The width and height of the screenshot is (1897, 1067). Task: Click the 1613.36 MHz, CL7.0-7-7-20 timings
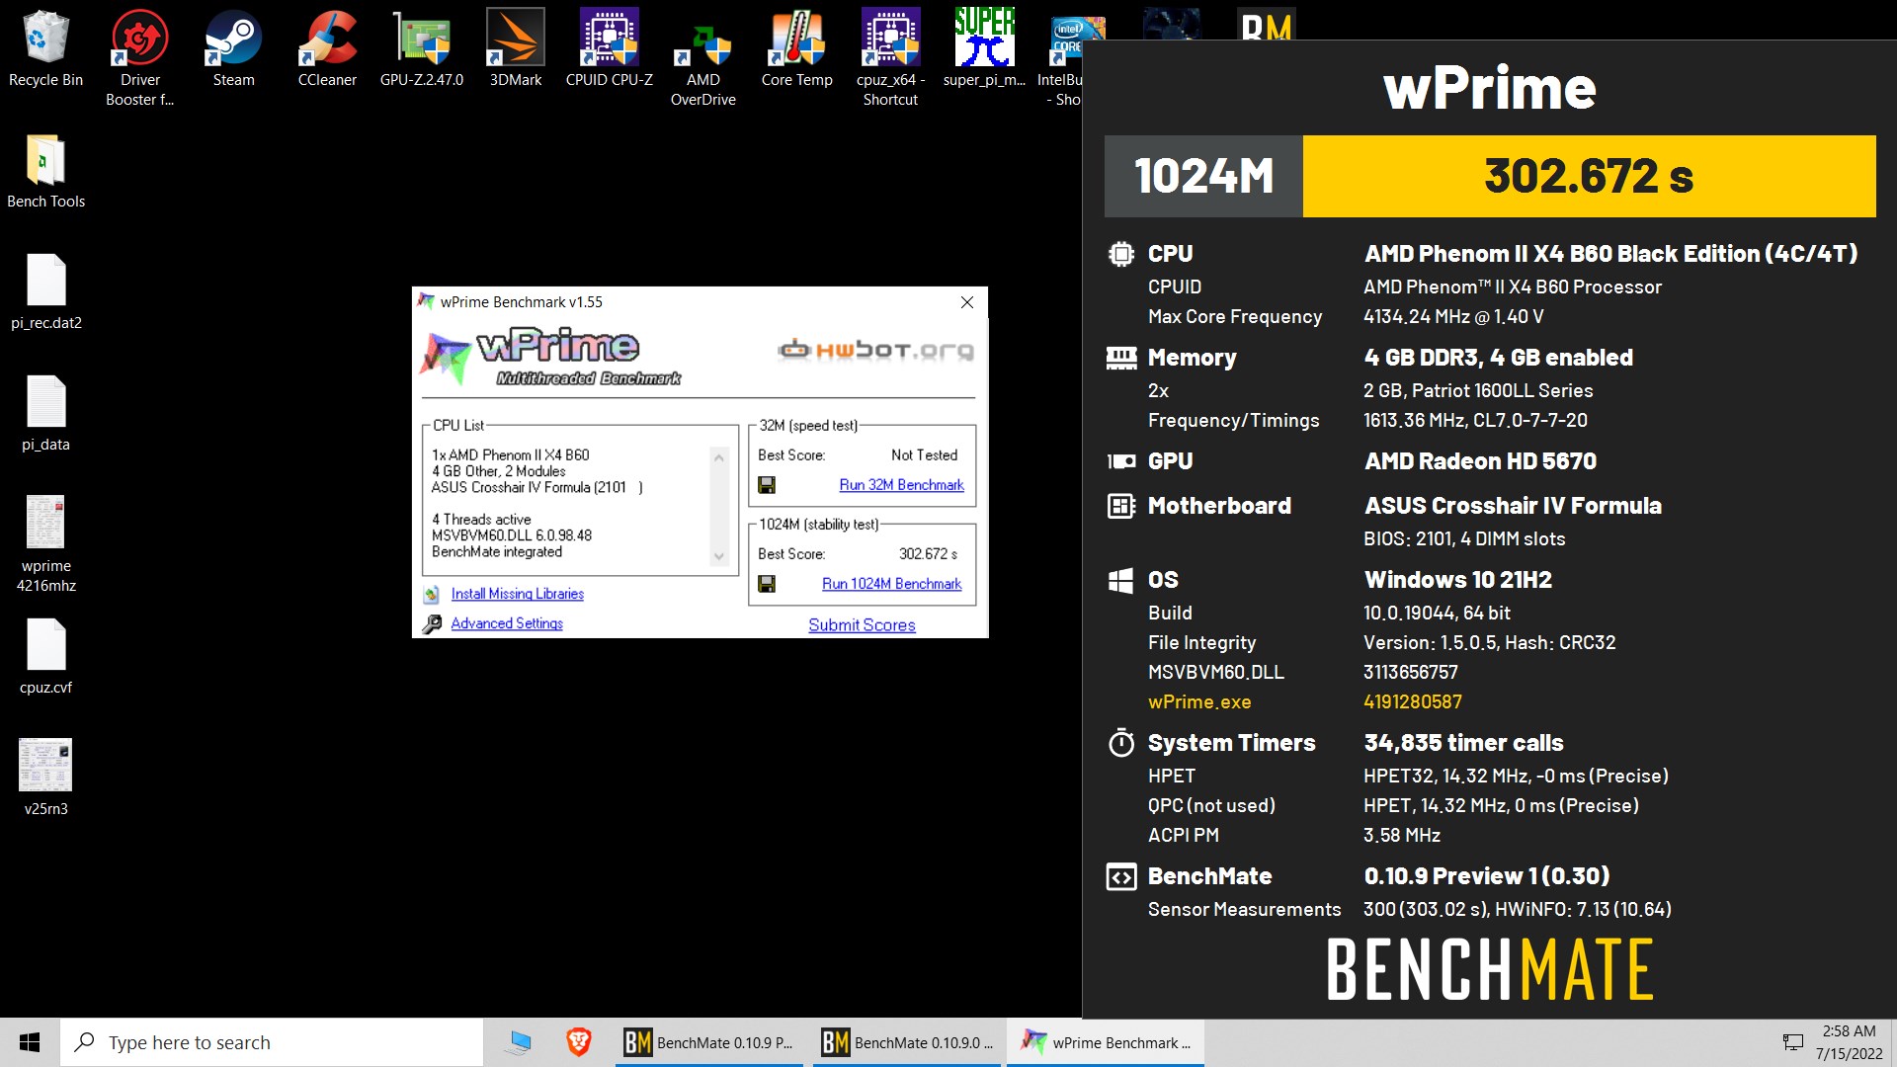(1475, 420)
